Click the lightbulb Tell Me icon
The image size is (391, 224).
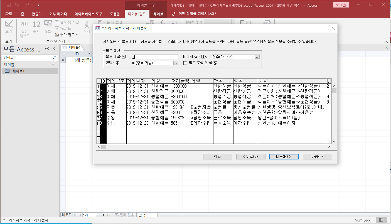pyautogui.click(x=173, y=14)
